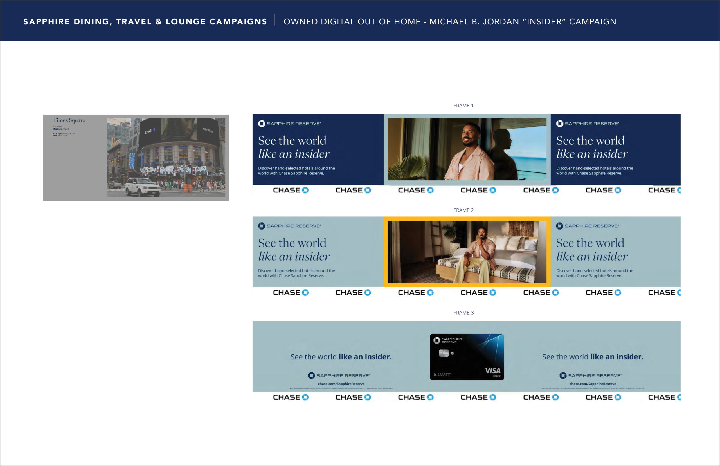Click Sapphire Reserve octagon logo, Frame 1 left panel
720x466 pixels.
tap(262, 124)
